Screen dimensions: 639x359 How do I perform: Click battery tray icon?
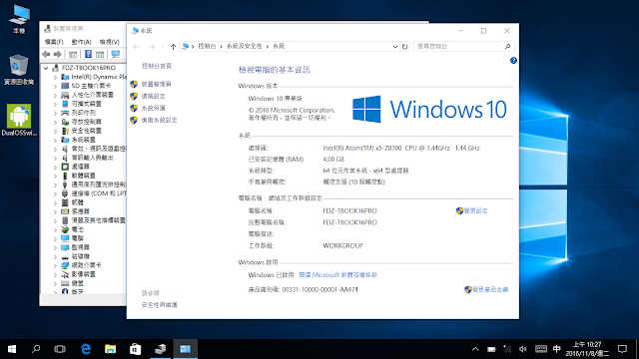491,349
